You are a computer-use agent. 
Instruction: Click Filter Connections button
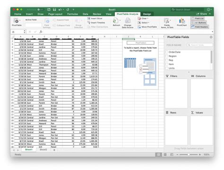tap(98, 27)
